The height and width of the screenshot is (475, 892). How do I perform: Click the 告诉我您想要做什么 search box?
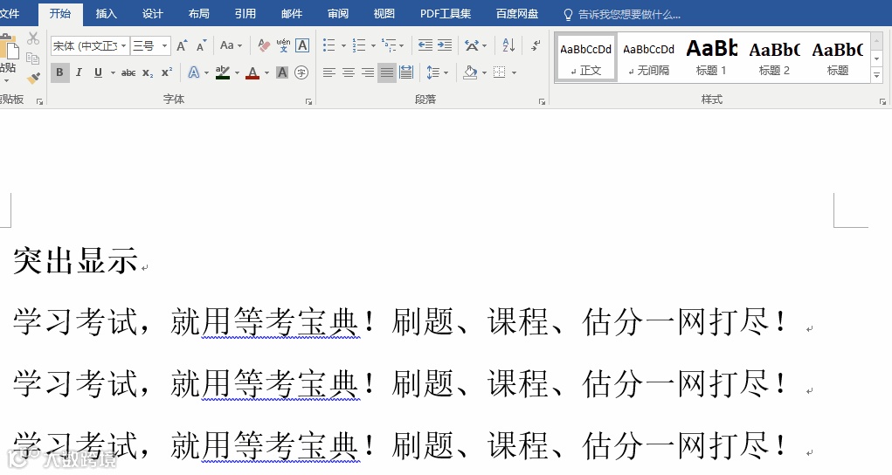(x=622, y=14)
